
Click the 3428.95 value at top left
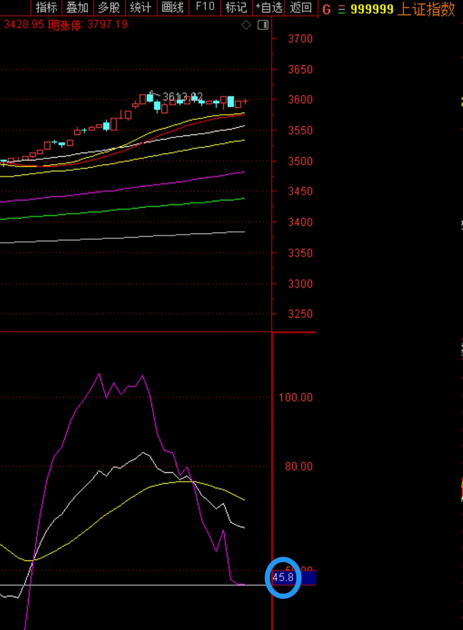pos(23,24)
